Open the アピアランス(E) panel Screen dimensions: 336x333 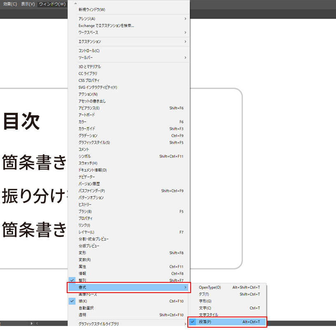pos(128,108)
